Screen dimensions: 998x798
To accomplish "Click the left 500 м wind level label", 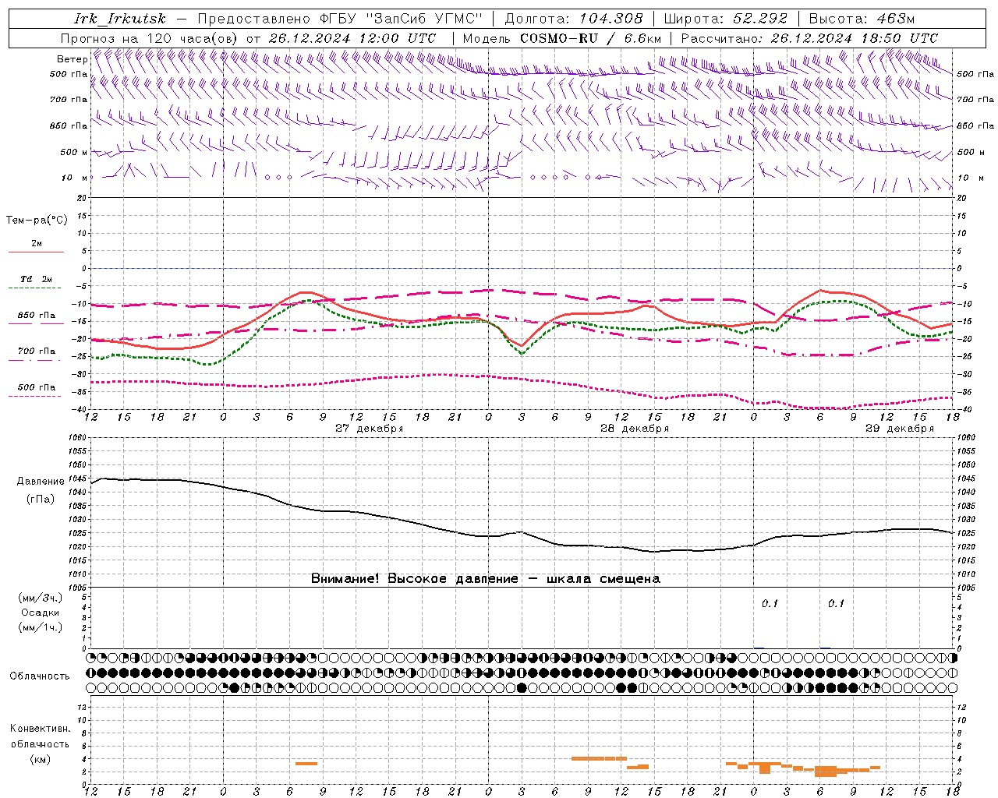I will (74, 152).
